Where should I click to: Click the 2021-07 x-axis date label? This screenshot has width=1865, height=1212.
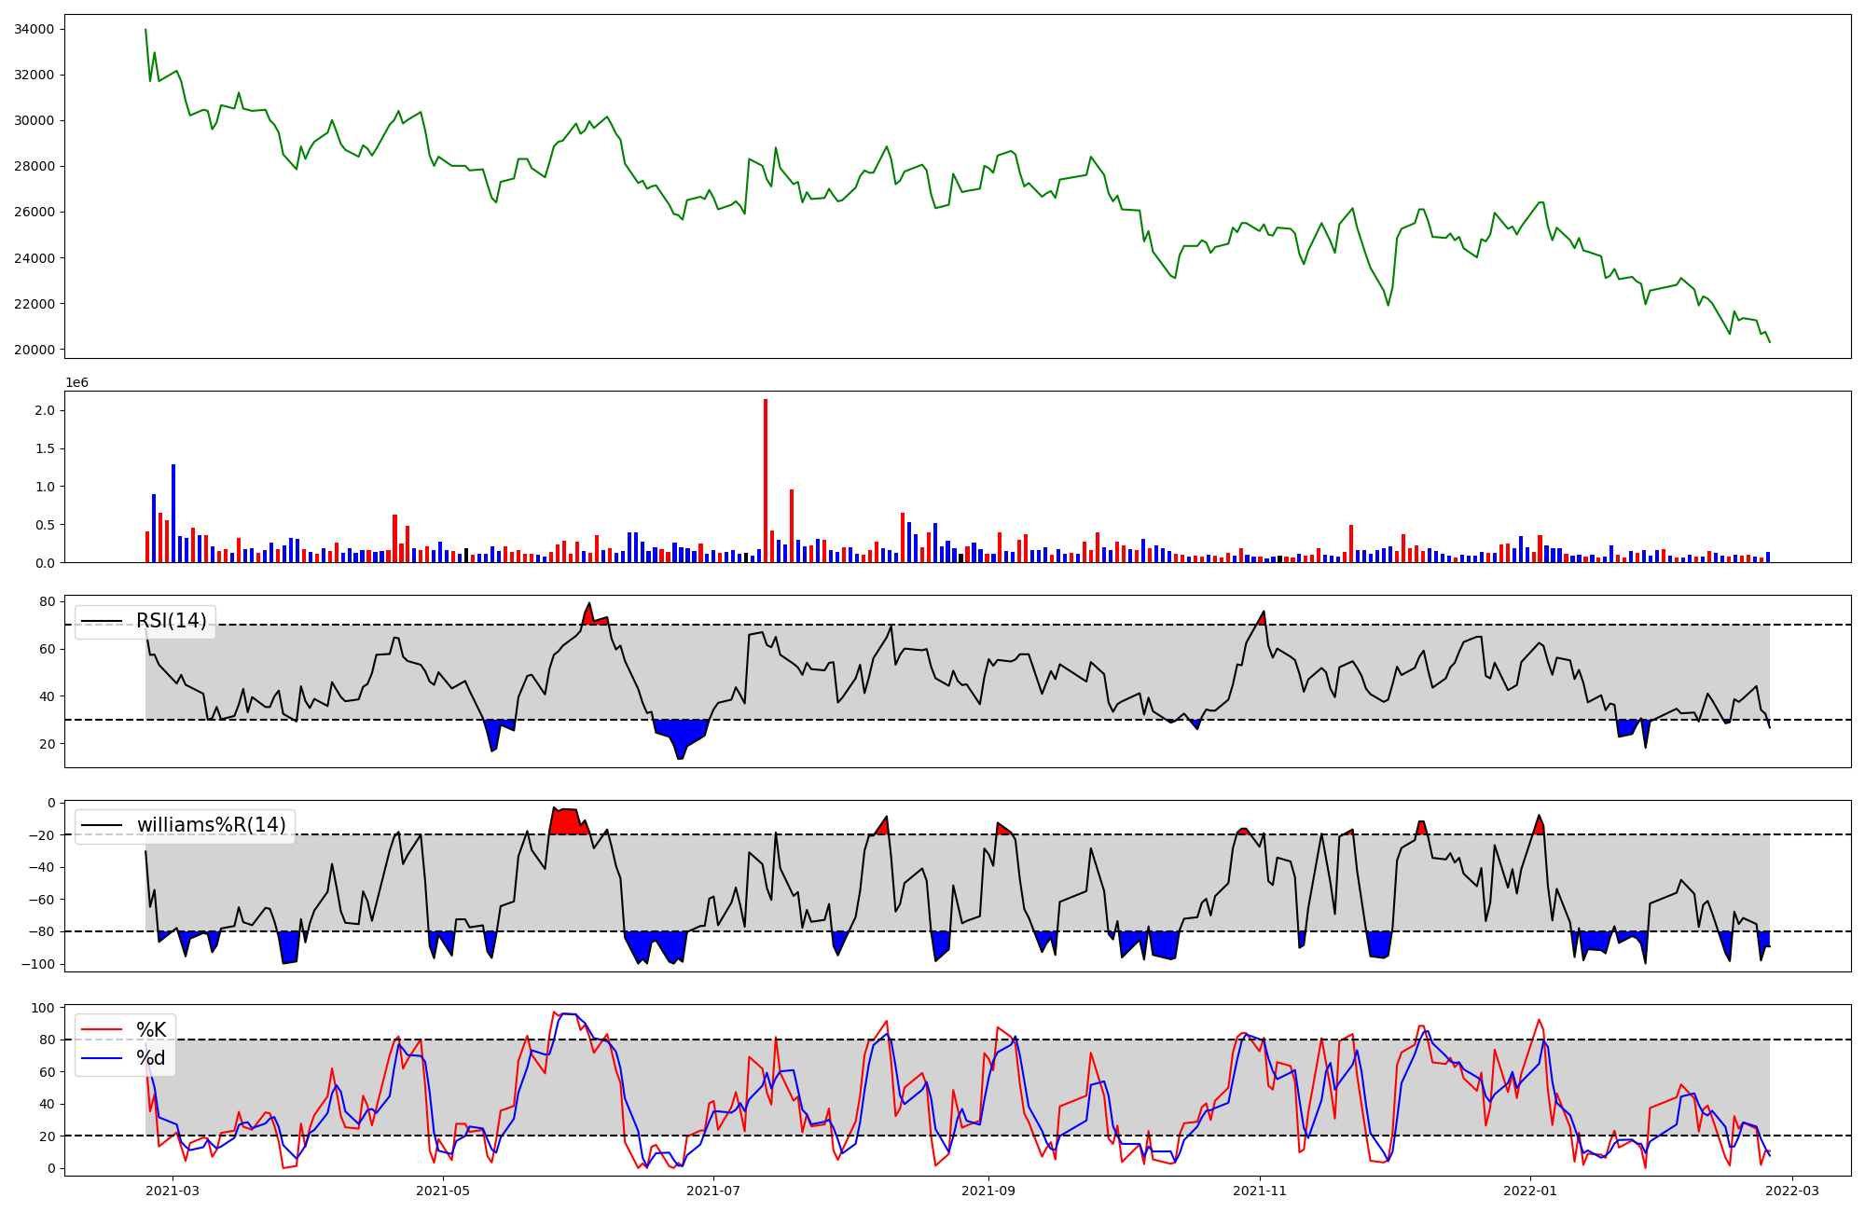click(713, 1190)
